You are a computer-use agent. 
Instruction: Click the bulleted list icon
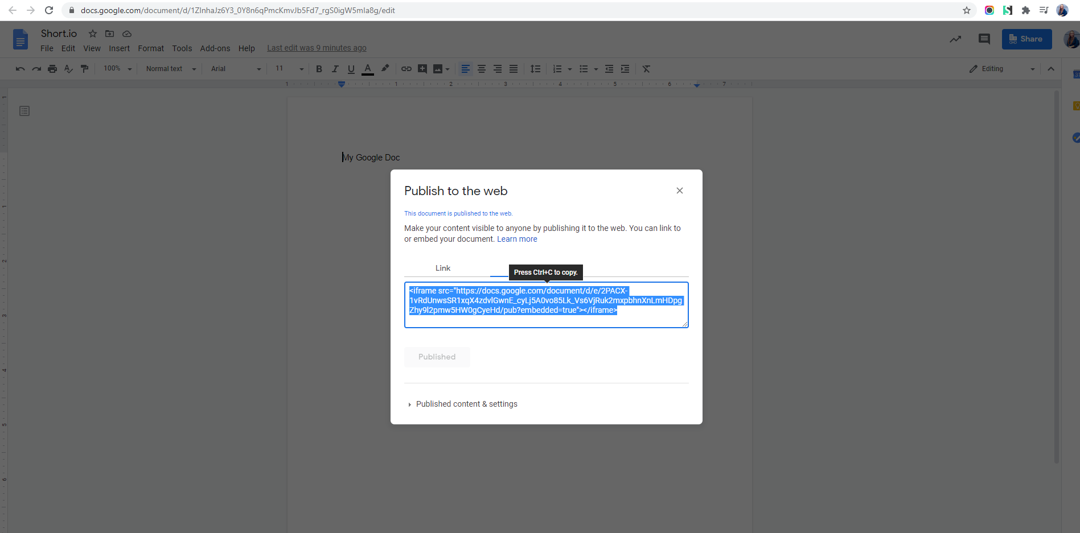(x=584, y=69)
